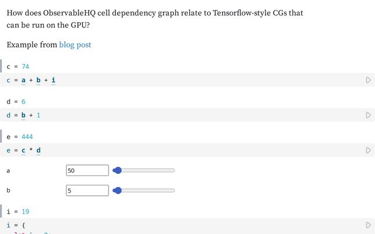375x234 pixels.
Task: Click the a range slider handle
Action: click(117, 170)
